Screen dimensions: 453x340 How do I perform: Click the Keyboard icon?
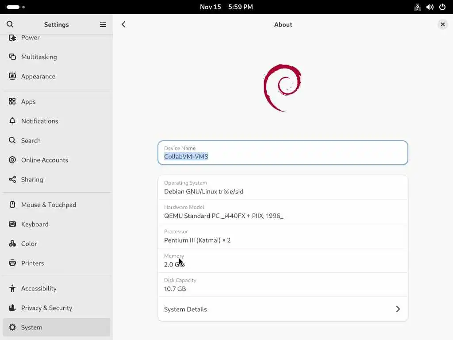[x=12, y=224]
